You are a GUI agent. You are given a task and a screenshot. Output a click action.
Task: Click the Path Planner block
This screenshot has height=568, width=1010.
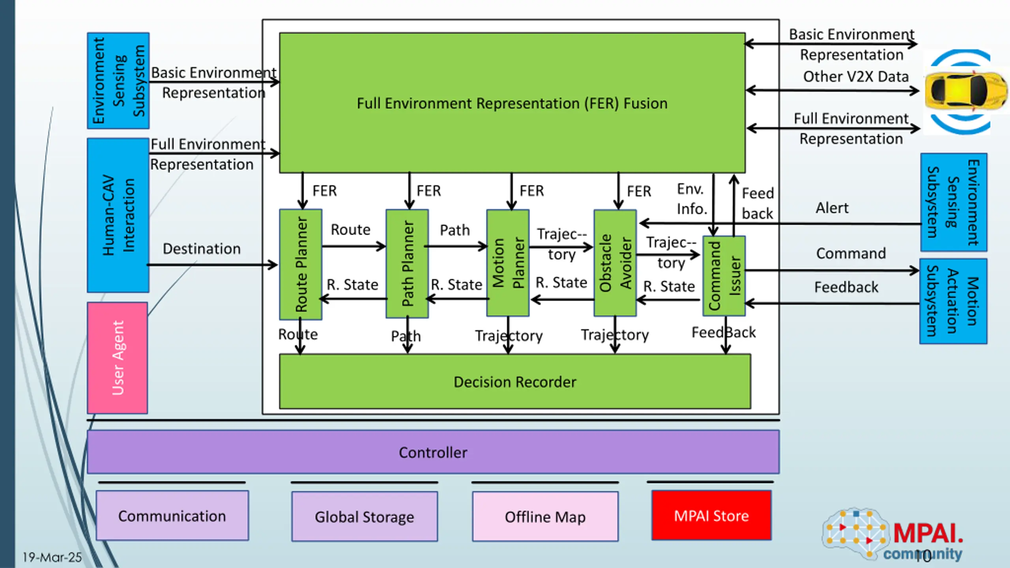coord(407,263)
